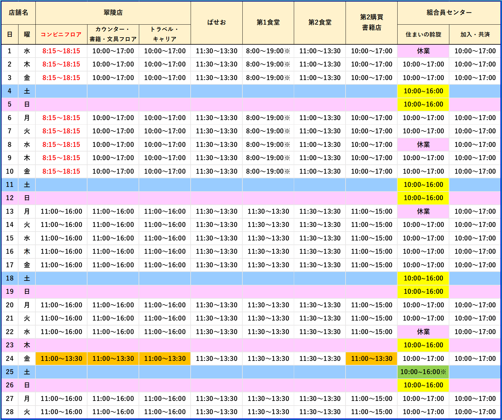Image resolution: width=502 pixels, height=420 pixels.
Task: Click the カウンター・書籍・文具フロア header
Action: click(x=113, y=34)
